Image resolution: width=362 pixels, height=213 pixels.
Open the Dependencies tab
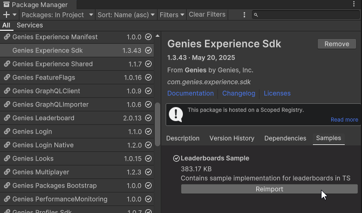(285, 138)
